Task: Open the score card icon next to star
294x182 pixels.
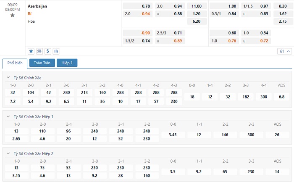Action: [x=39, y=51]
